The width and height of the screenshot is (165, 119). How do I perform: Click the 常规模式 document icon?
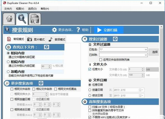tap(9, 39)
